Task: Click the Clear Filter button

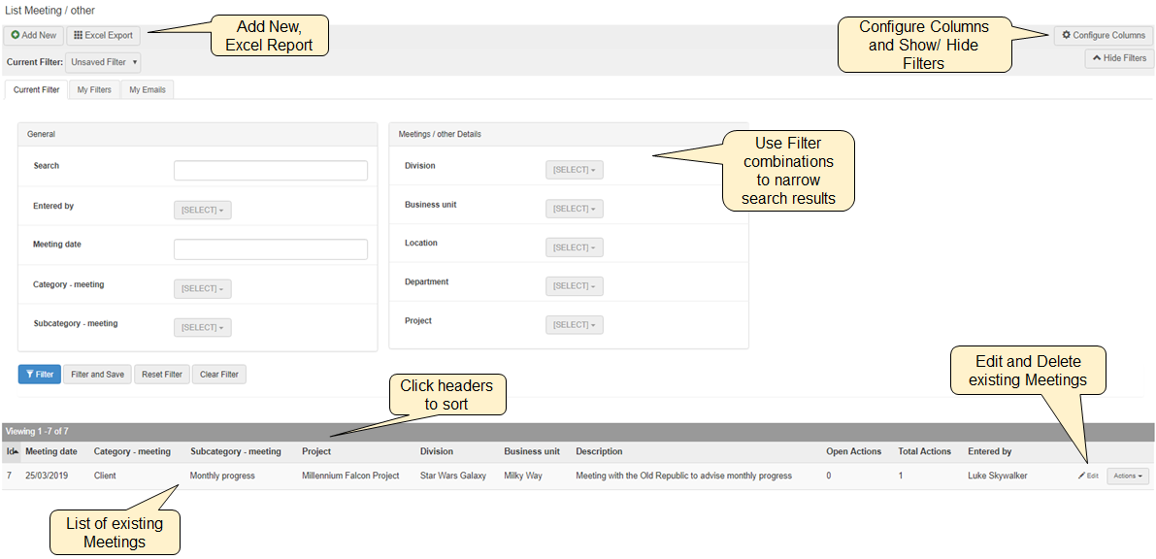Action: click(x=218, y=375)
